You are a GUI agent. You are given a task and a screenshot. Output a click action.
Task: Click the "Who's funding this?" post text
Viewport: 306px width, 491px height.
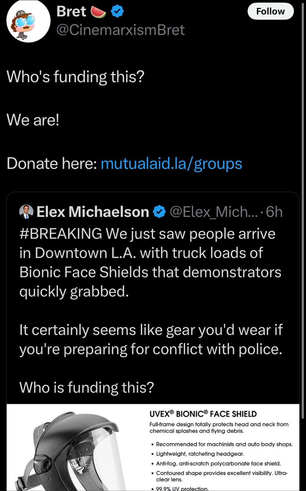pos(76,77)
